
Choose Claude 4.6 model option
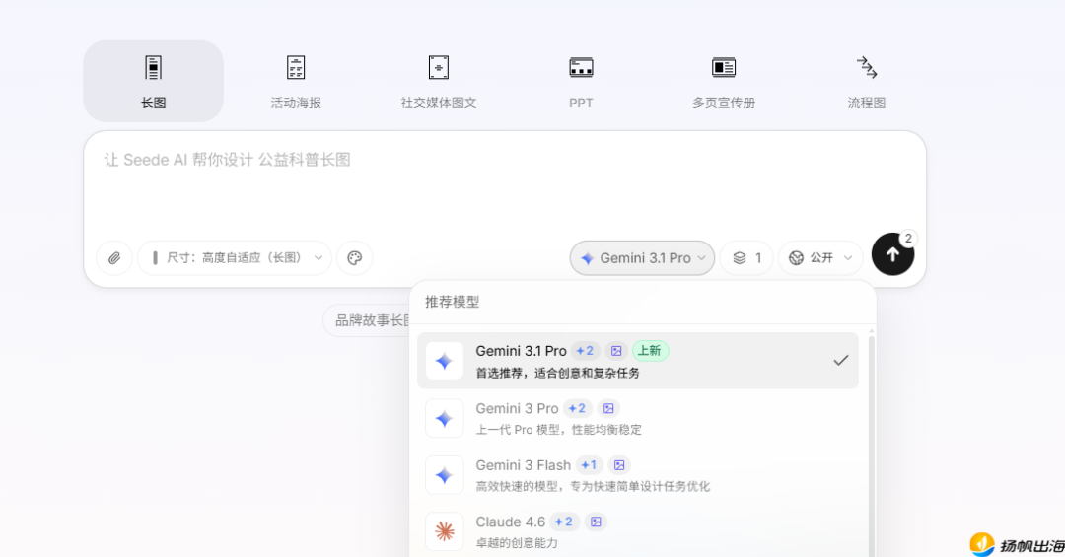point(638,531)
